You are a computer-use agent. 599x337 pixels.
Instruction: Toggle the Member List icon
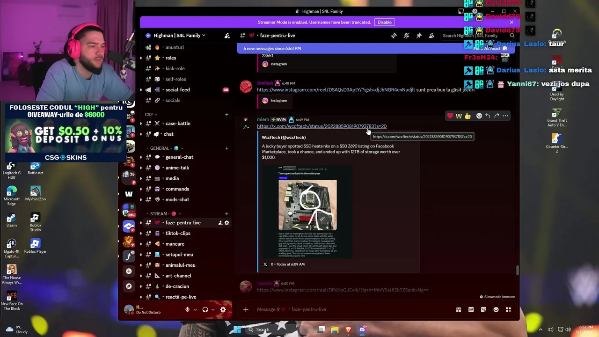coord(431,36)
